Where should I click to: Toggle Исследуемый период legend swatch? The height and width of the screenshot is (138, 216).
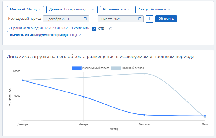[x=76, y=68]
